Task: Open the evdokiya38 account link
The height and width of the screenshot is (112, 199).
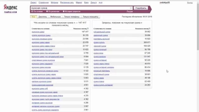Action: pyautogui.click(x=164, y=2)
